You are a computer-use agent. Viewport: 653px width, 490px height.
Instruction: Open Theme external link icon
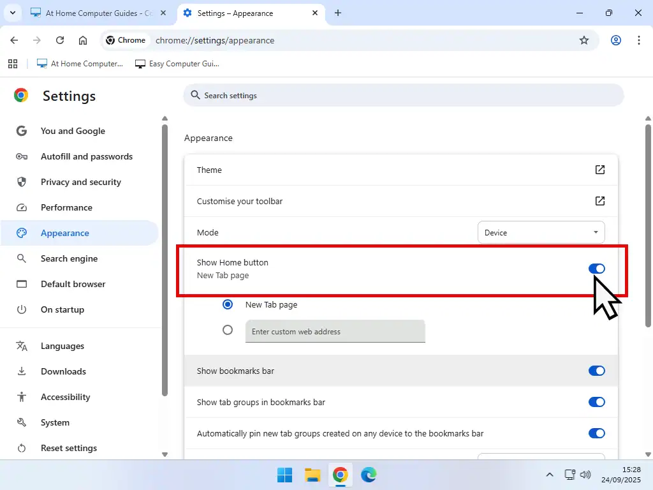pos(599,170)
